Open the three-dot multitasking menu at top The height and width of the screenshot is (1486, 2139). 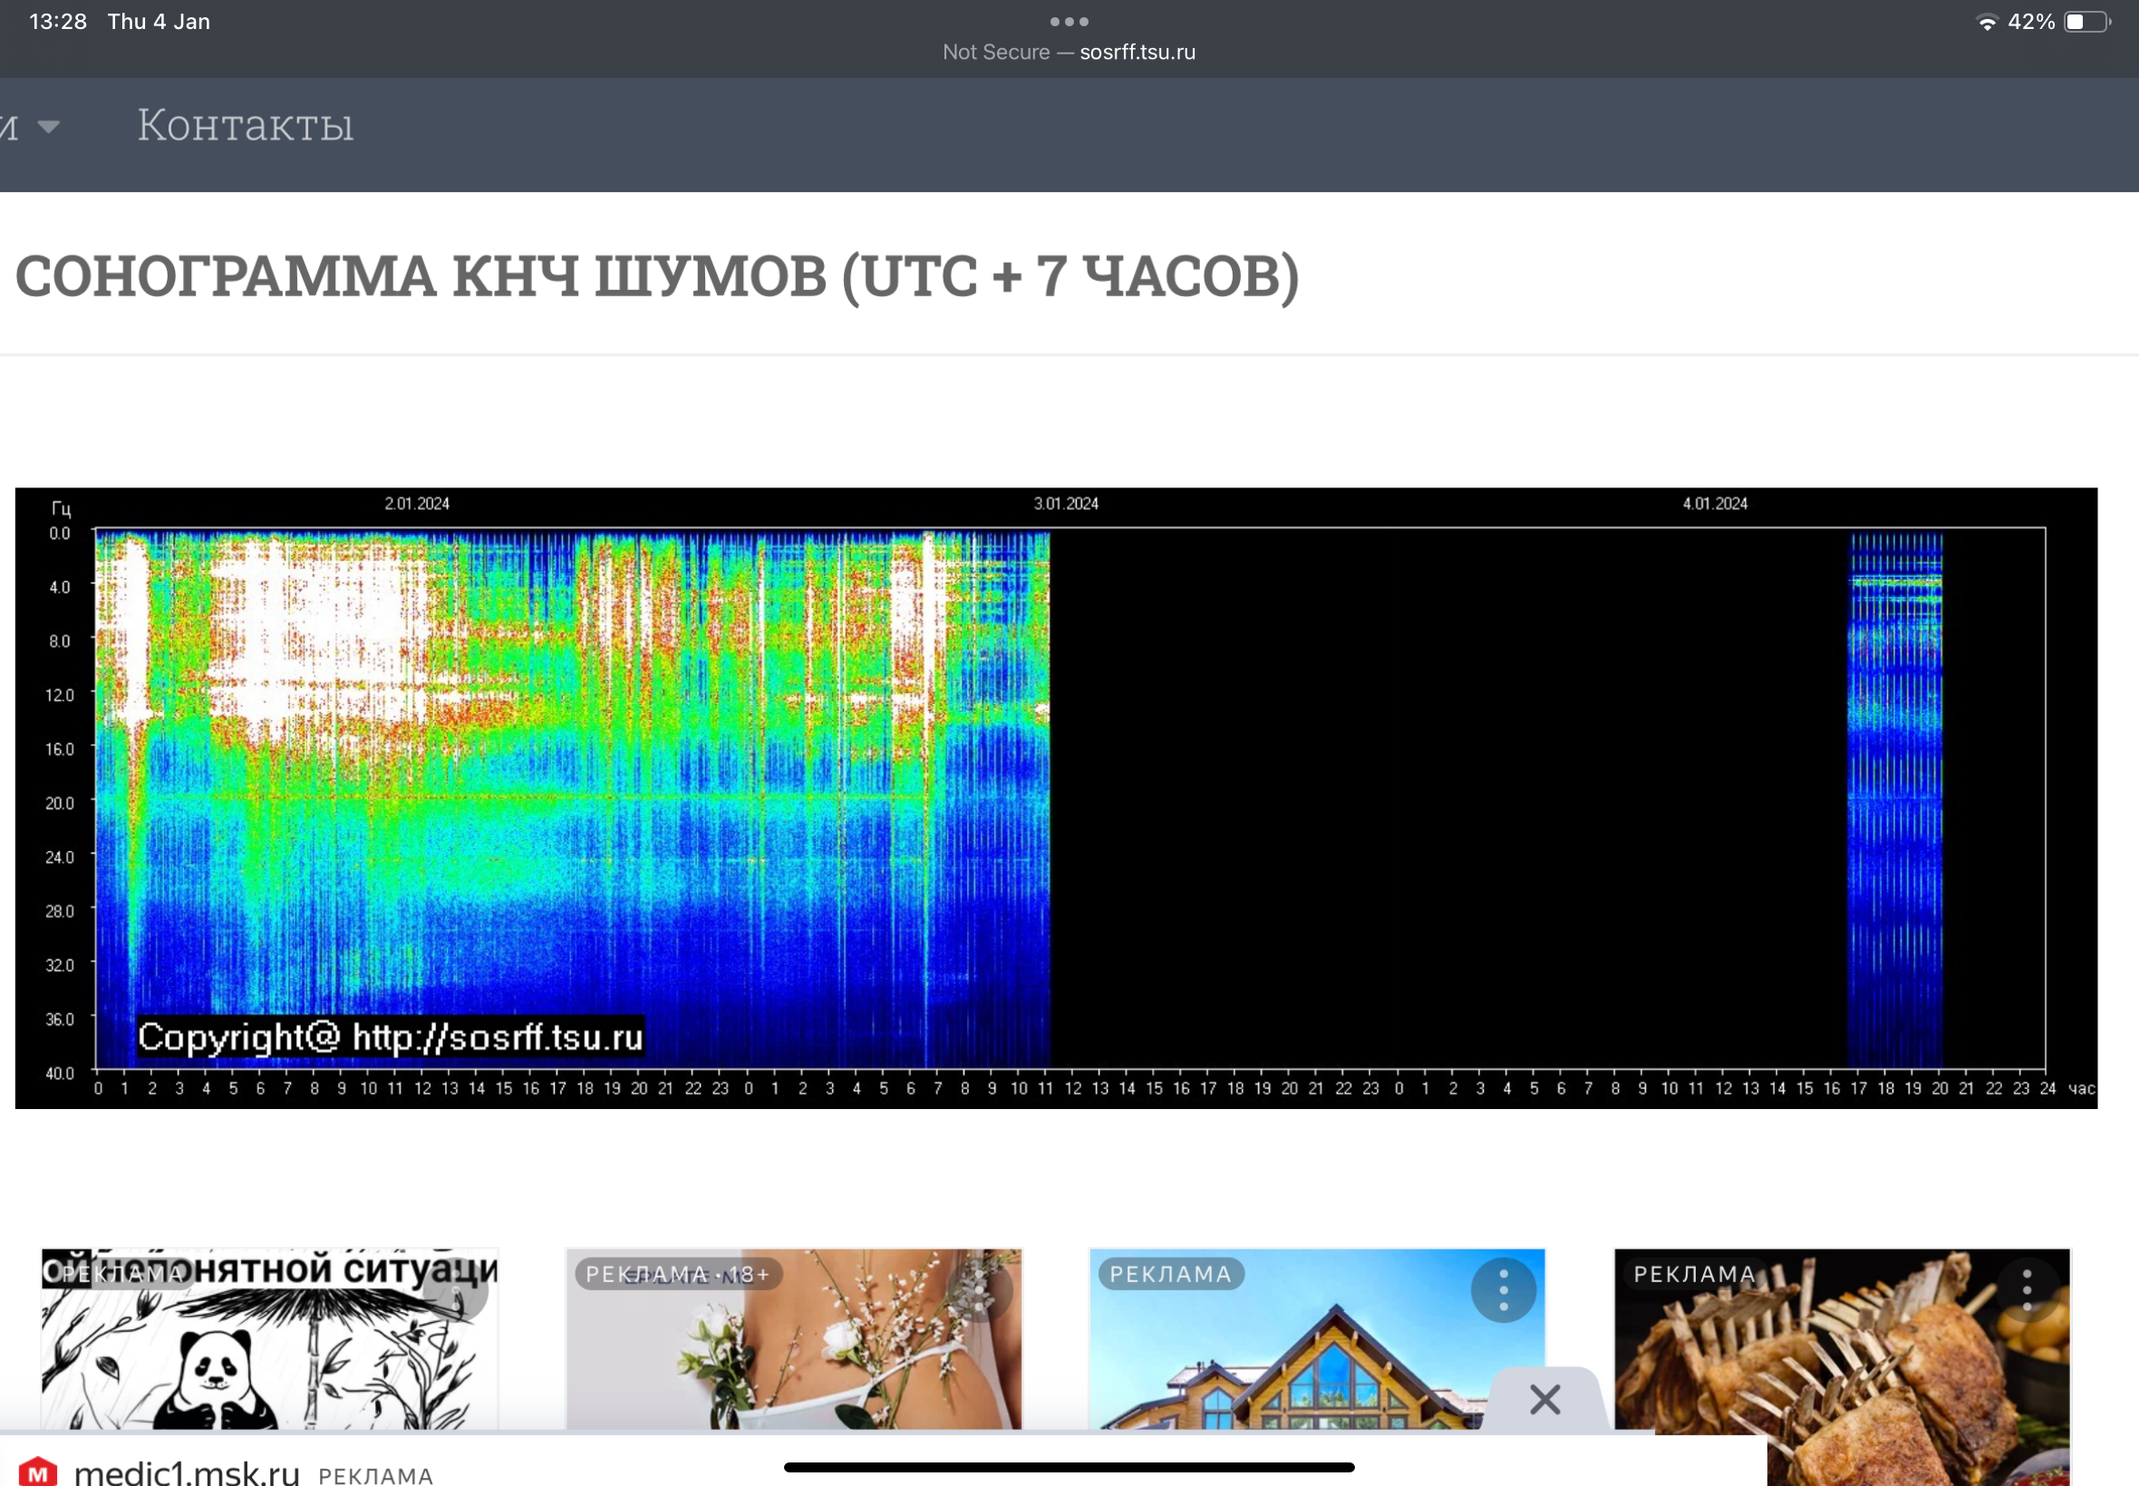click(x=1069, y=21)
